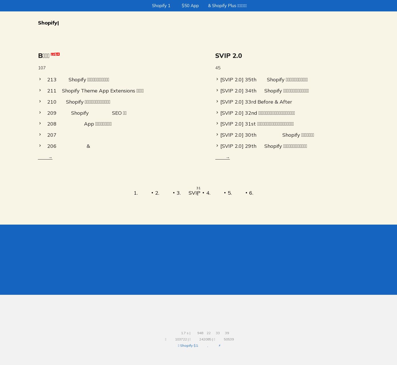Click the 45 count under SVIP 2.0
The height and width of the screenshot is (365, 397).
218,68
